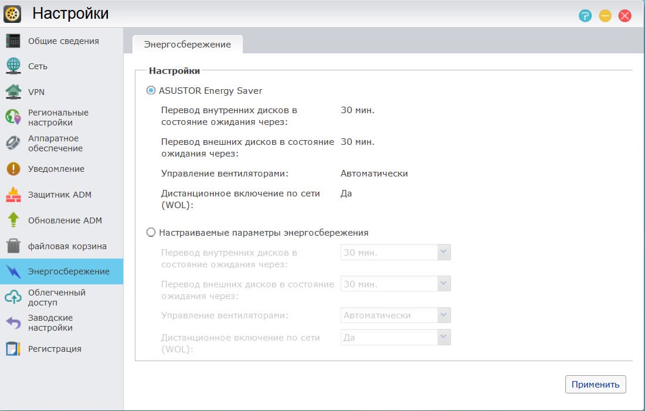Open the Регистрация section
The image size is (645, 411).
(12, 348)
